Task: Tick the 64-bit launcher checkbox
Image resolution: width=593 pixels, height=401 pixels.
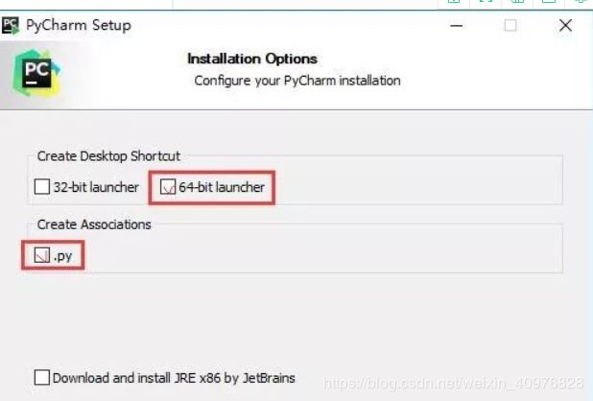Action: click(168, 187)
